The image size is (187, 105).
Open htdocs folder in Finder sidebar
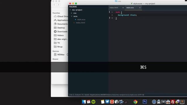pos(59,35)
